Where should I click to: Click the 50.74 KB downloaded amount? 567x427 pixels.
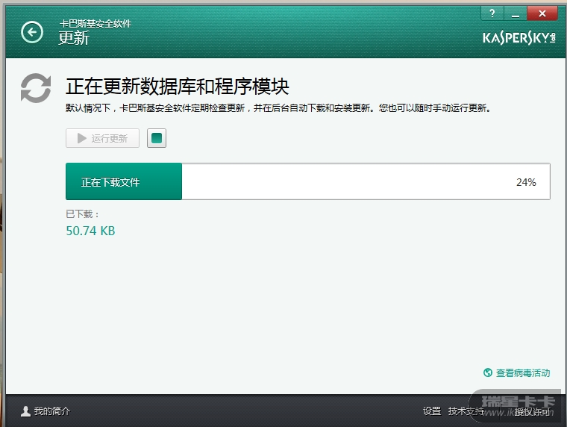tap(90, 231)
